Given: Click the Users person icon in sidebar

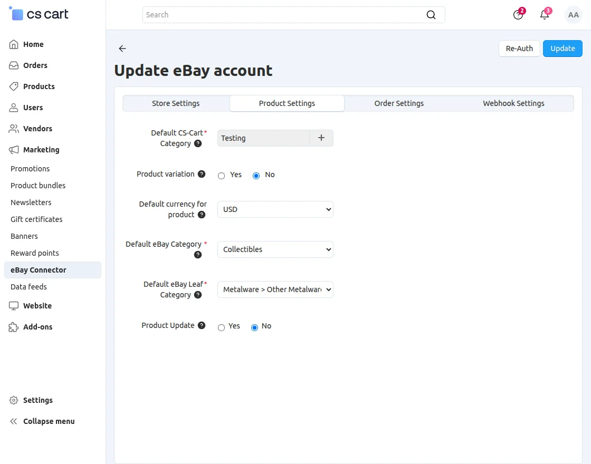Looking at the screenshot, I should 14,108.
